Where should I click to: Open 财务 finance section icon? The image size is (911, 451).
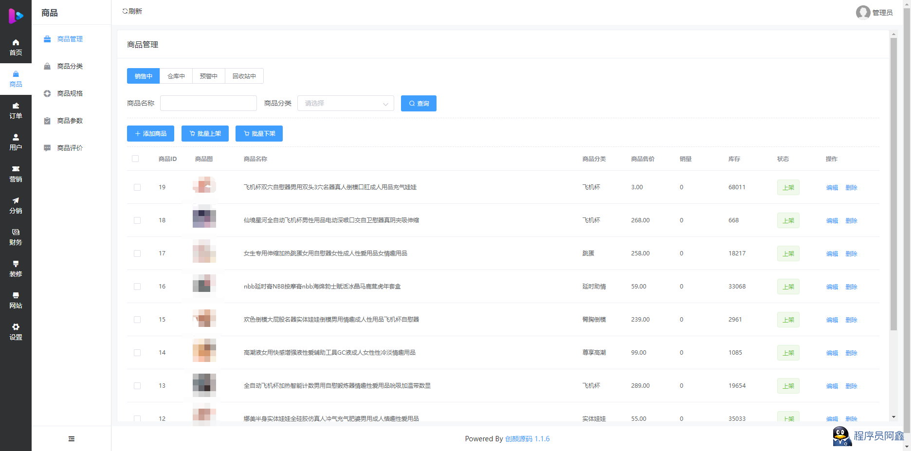(x=16, y=233)
